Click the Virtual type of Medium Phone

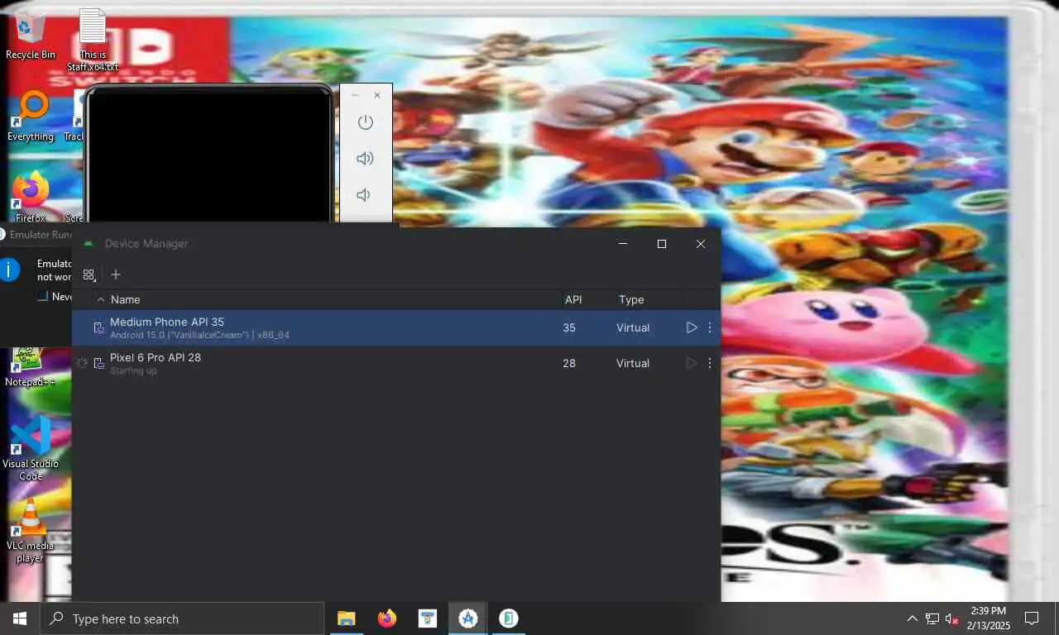tap(633, 327)
